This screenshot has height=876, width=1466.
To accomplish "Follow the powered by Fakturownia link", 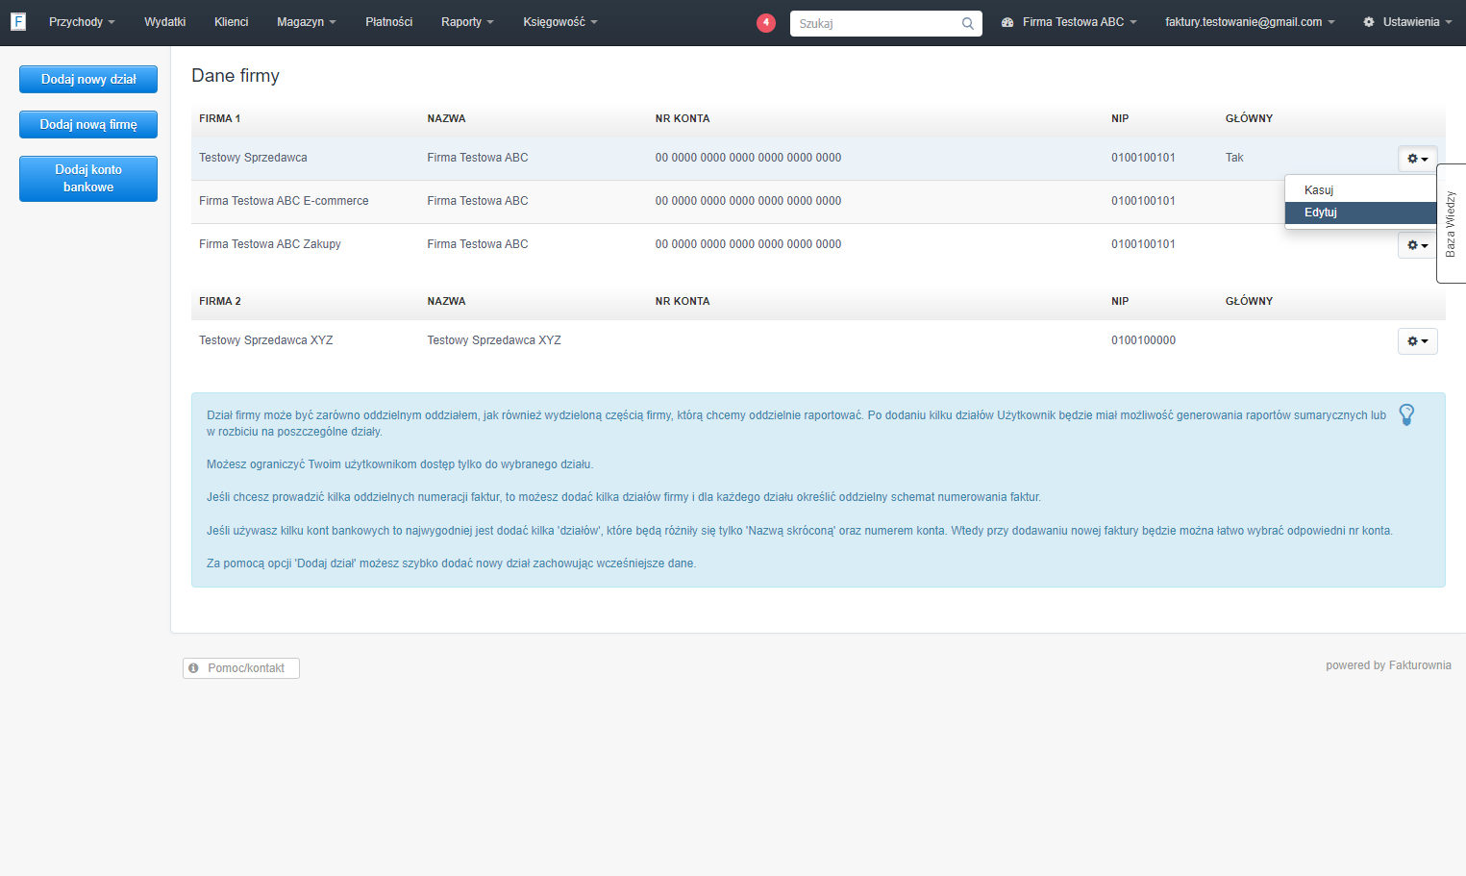I will 1388,665.
